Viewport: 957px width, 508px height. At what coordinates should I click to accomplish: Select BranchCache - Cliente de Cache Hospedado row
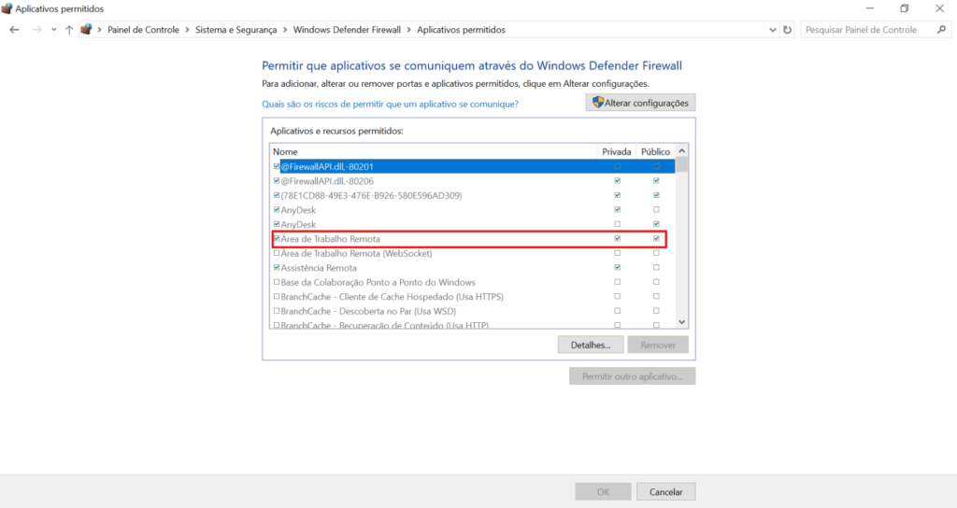(x=473, y=296)
